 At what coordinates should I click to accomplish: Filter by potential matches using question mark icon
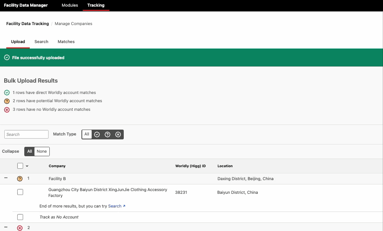pos(107,134)
